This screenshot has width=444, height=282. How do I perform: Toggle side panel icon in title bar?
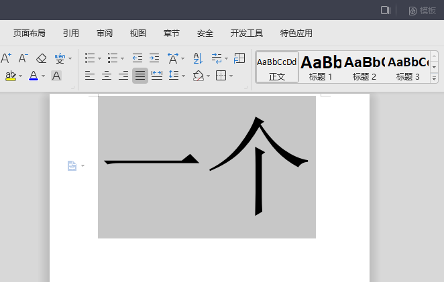[x=386, y=11]
